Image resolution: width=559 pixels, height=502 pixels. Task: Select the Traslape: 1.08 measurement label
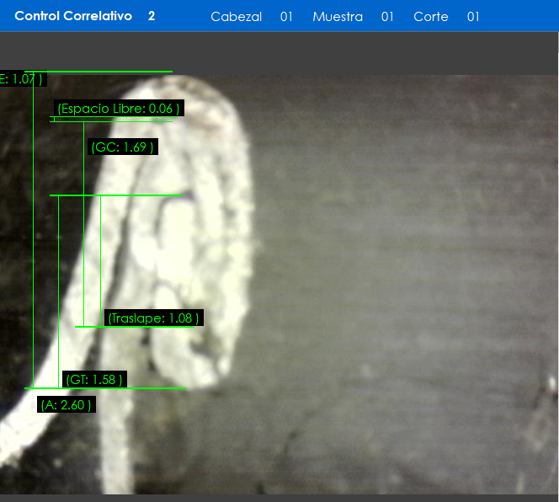pos(154,318)
